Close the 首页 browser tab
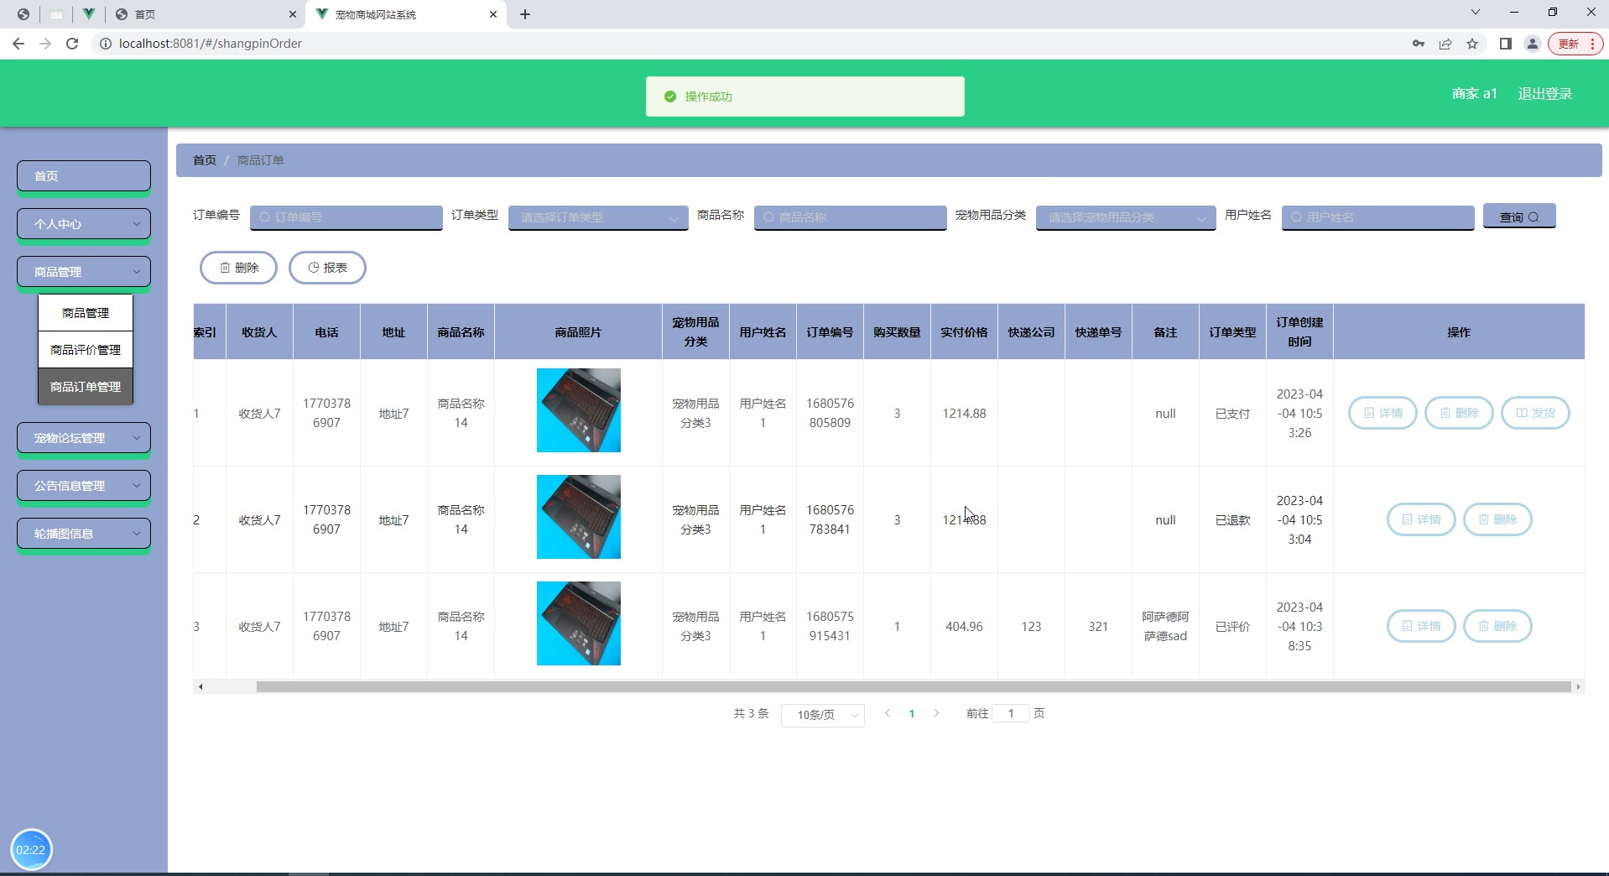The width and height of the screenshot is (1609, 876). (x=292, y=14)
